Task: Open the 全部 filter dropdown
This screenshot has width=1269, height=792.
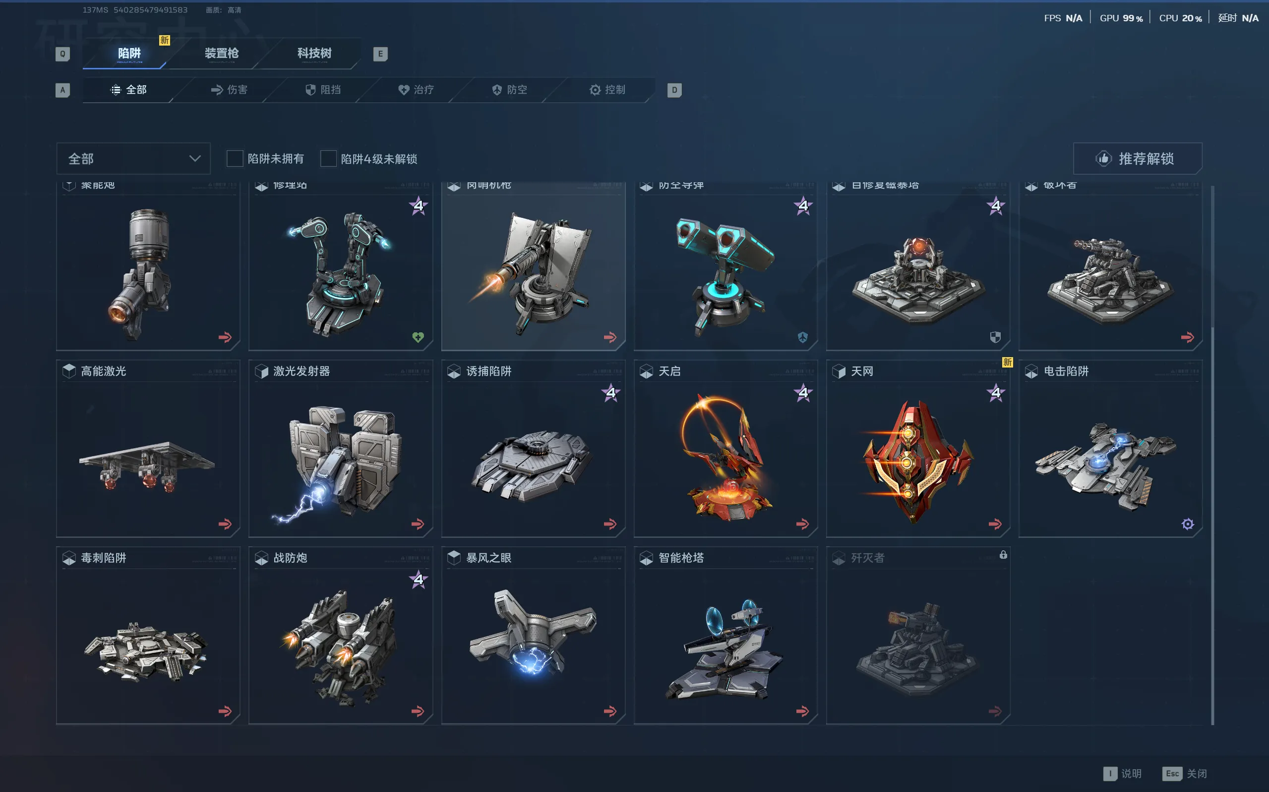Action: [x=133, y=158]
